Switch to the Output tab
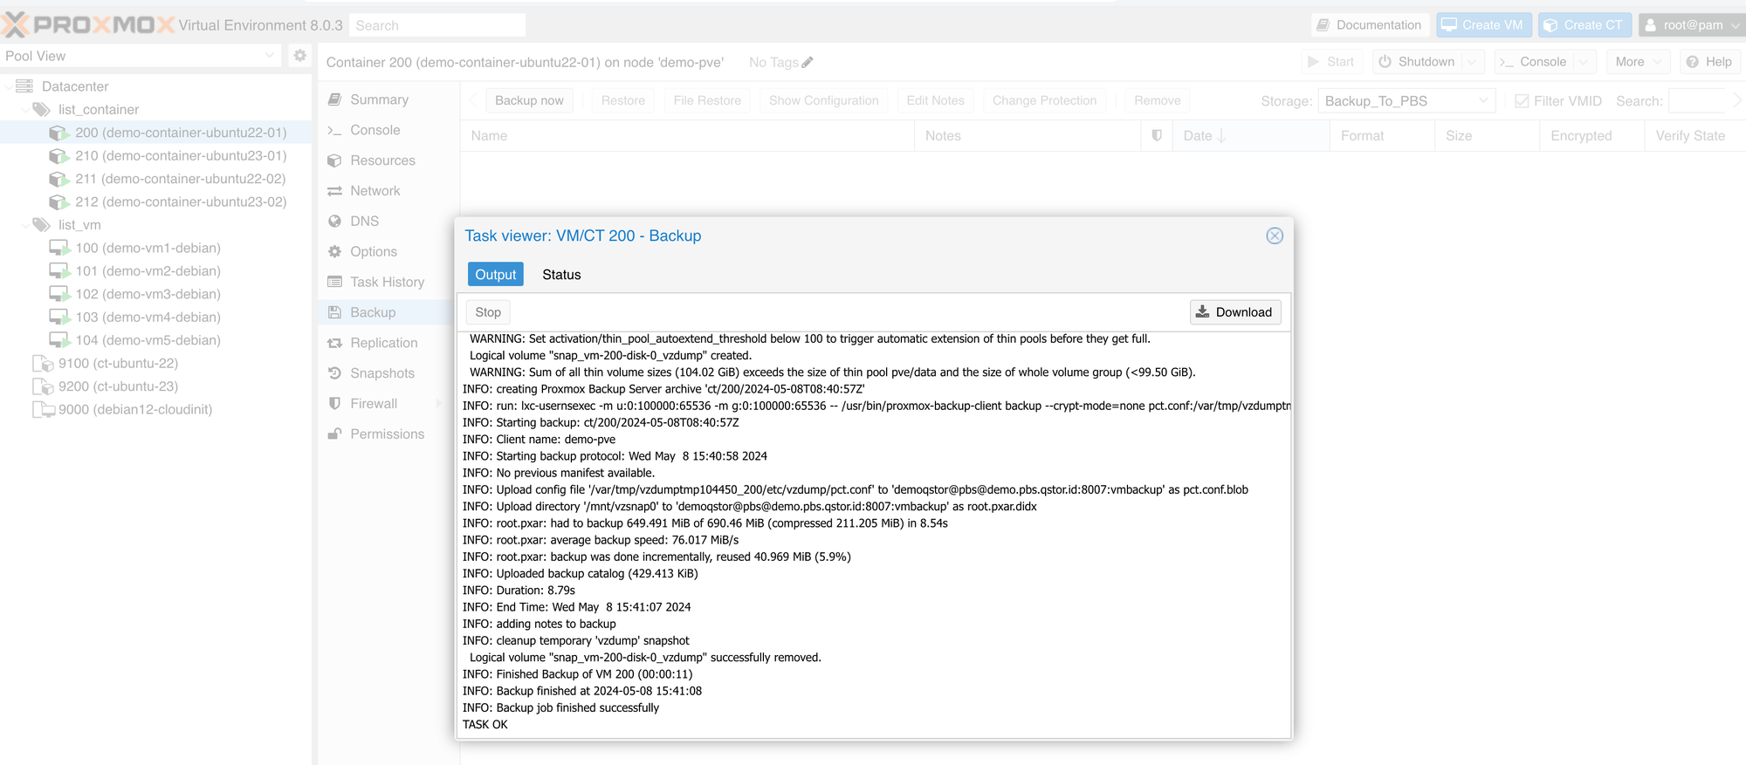This screenshot has height=765, width=1746. pyautogui.click(x=496, y=274)
